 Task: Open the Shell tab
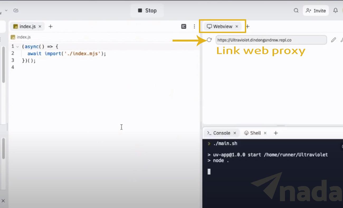pos(253,133)
